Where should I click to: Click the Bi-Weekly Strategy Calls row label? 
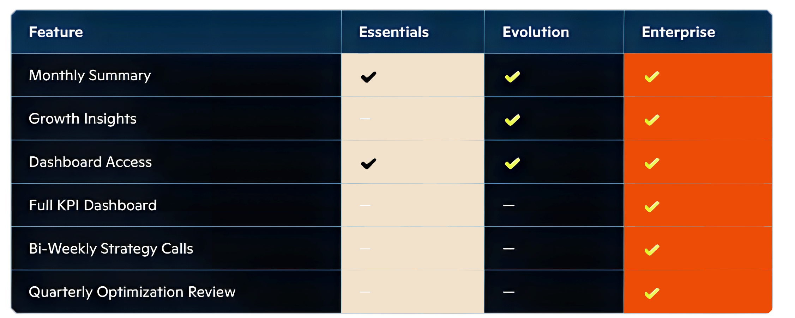point(111,249)
